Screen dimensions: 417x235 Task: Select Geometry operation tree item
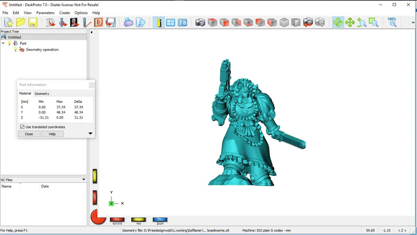[x=42, y=49]
